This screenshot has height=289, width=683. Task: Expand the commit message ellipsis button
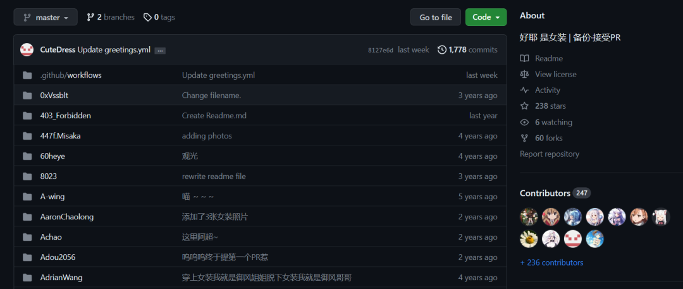pyautogui.click(x=160, y=51)
